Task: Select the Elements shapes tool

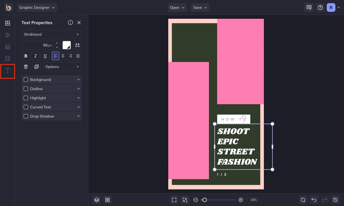Action: (x=7, y=58)
